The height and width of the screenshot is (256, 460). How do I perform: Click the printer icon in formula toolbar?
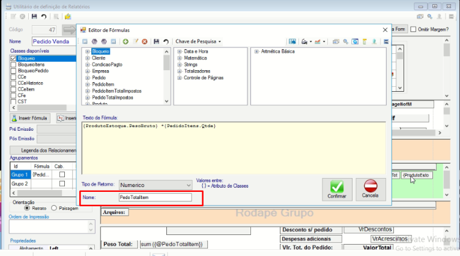click(304, 41)
